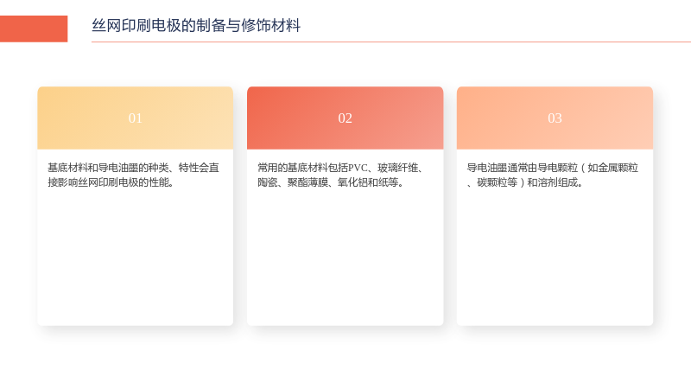This screenshot has height=389, width=691.
Task: Click the number 01 label
Action: (136, 118)
